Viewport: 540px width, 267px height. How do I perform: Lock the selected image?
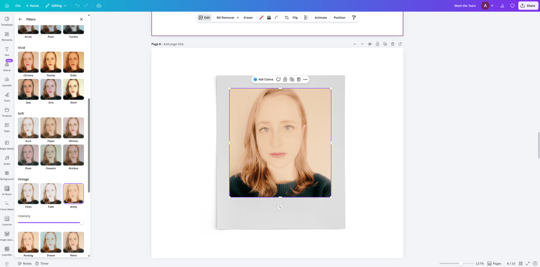[285, 80]
